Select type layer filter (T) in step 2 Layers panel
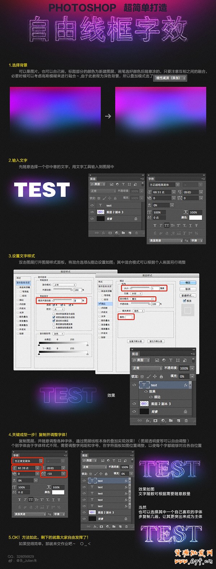The image size is (216, 569). point(123,184)
